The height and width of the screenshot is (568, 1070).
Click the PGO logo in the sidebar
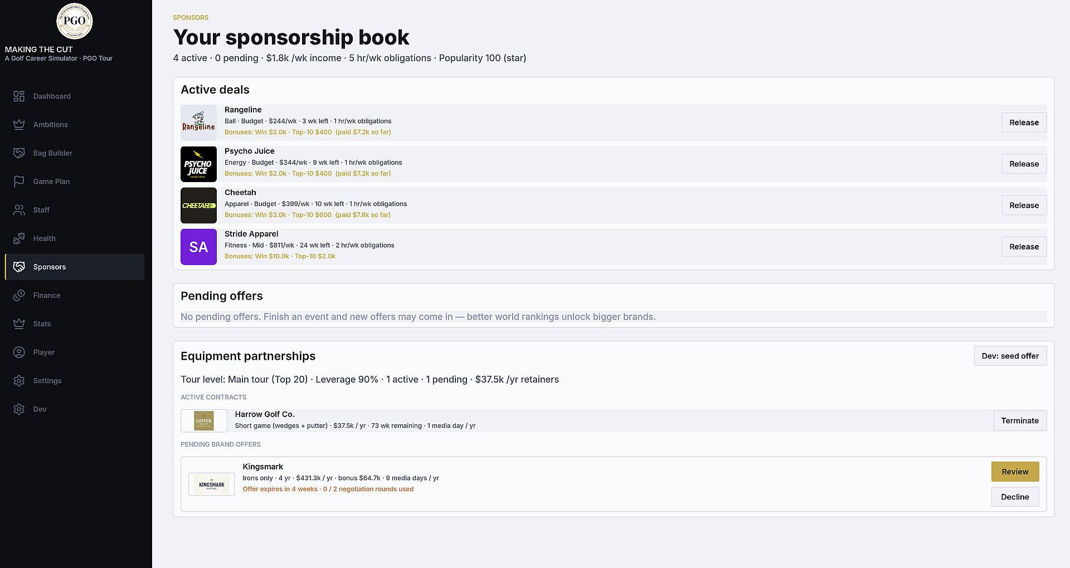75,21
